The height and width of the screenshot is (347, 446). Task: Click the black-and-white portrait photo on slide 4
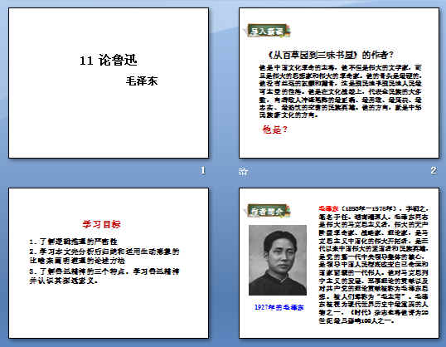278,260
